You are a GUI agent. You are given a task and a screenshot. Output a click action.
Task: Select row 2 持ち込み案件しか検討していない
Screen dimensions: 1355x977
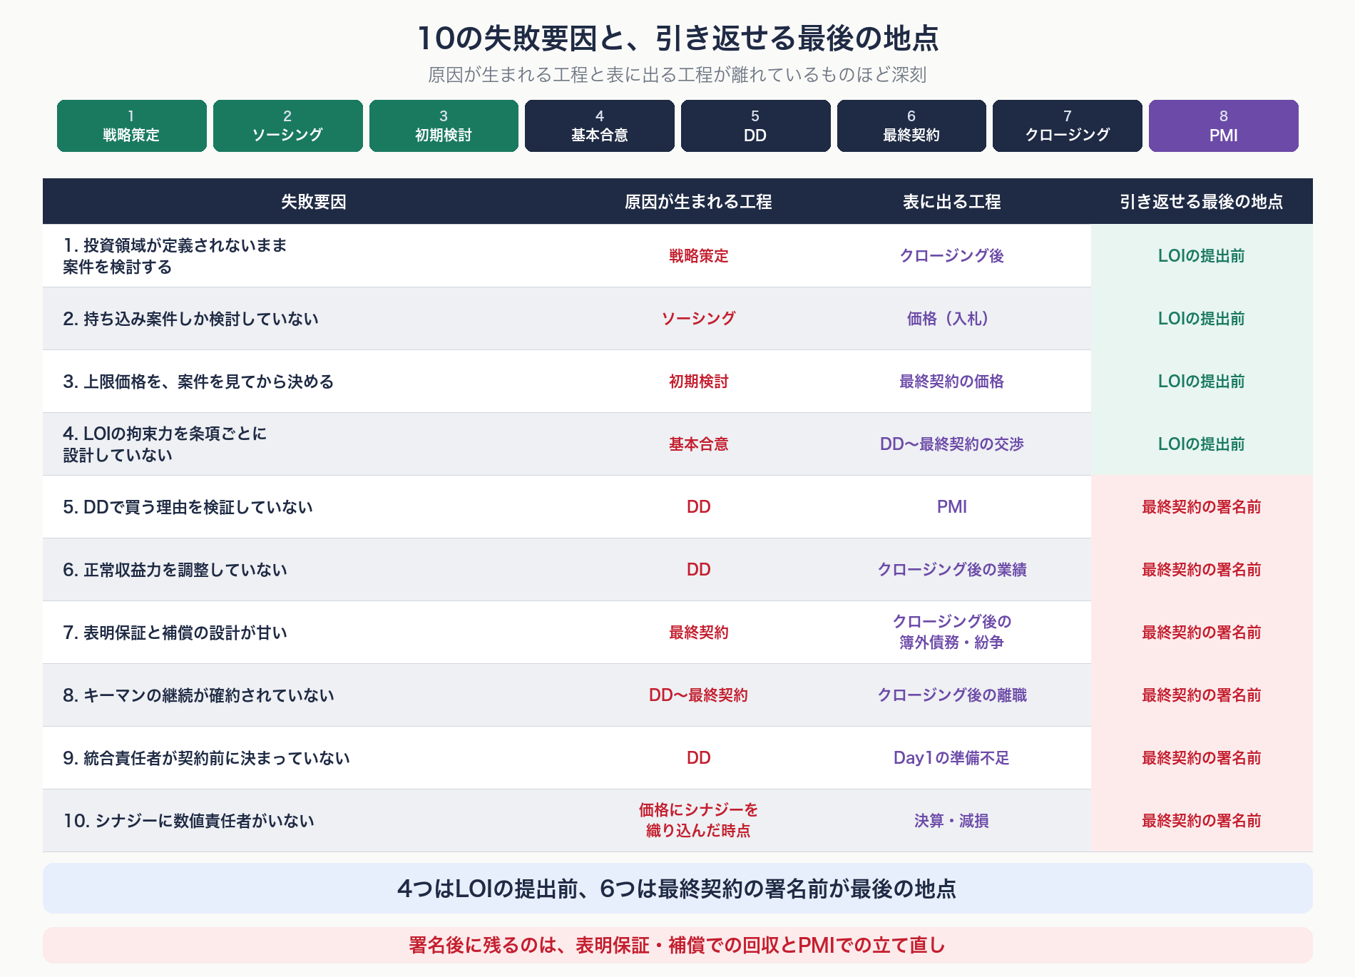(x=190, y=319)
